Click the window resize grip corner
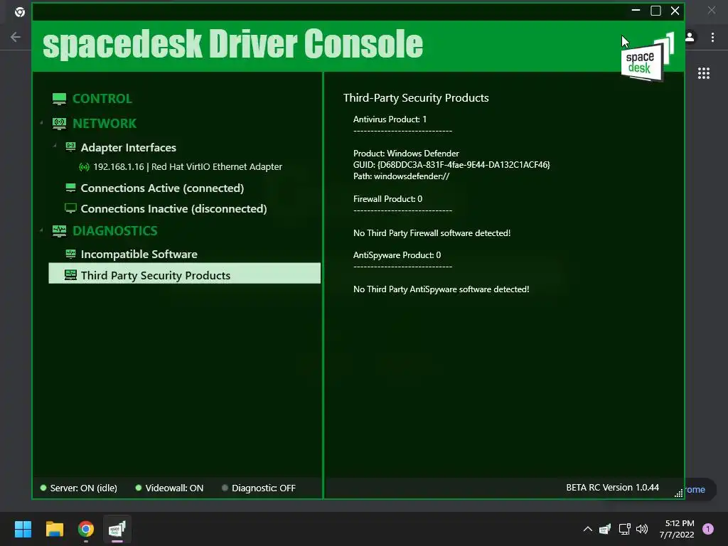 678,493
